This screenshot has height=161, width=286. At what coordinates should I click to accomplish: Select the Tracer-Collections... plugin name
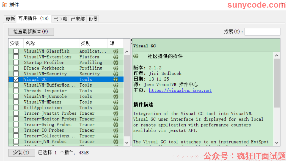point(50,136)
